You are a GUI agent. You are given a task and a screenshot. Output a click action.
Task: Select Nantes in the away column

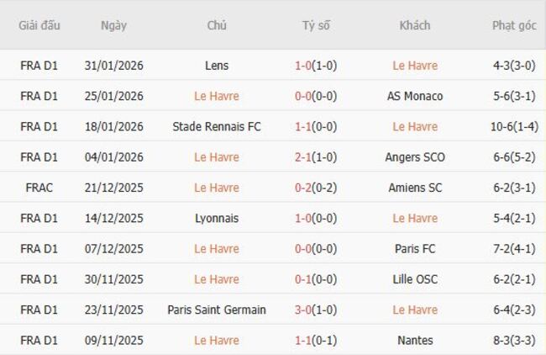(x=415, y=341)
